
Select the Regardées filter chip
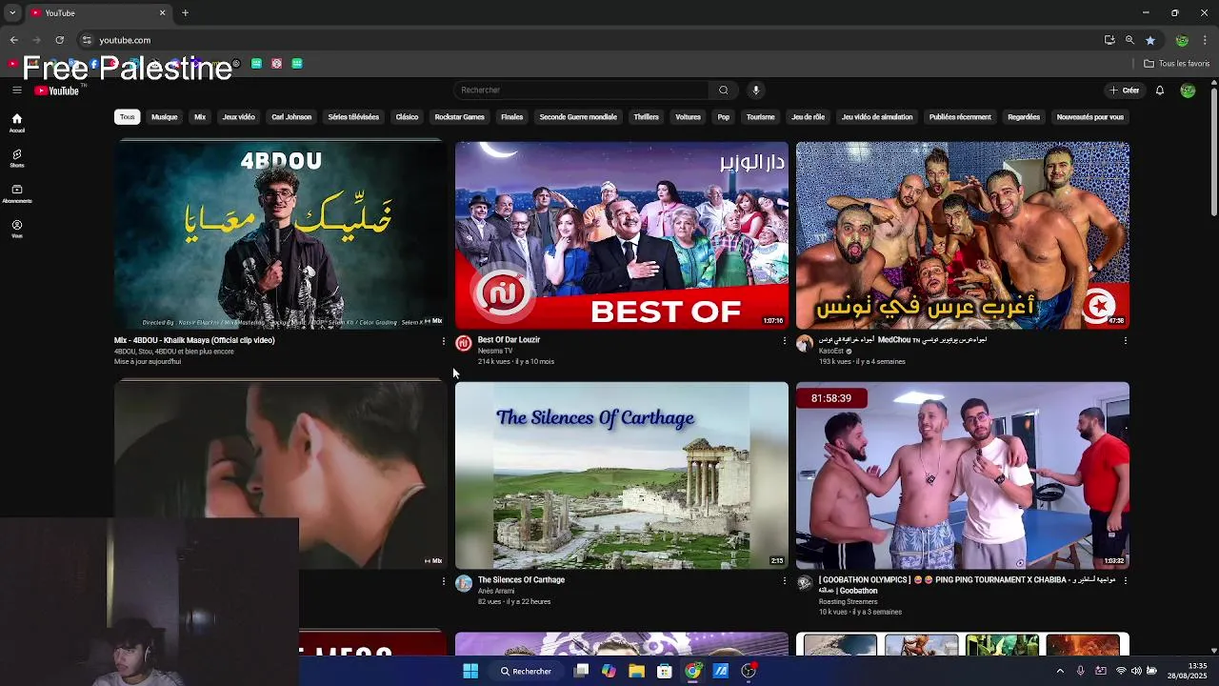click(x=1024, y=117)
